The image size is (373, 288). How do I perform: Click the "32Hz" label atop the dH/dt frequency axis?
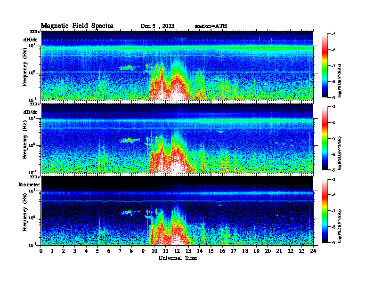pos(35,31)
